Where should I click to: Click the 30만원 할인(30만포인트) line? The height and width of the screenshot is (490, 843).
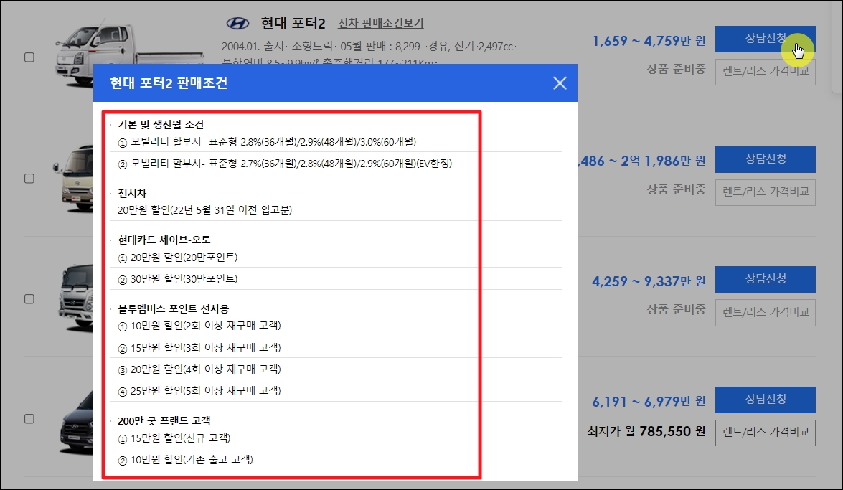click(177, 279)
